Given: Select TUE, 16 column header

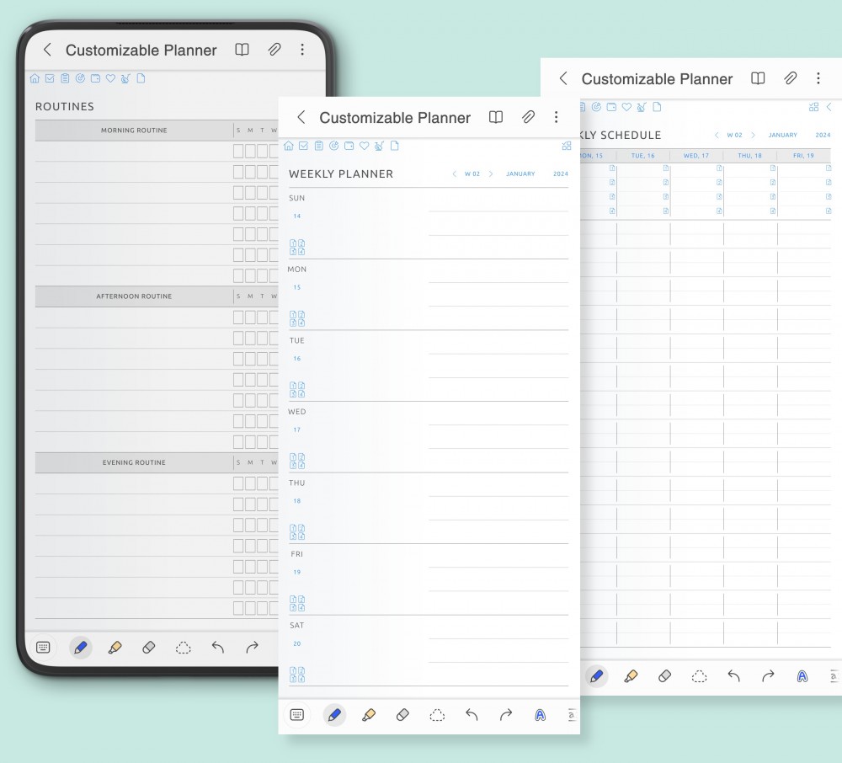Looking at the screenshot, I should point(642,156).
